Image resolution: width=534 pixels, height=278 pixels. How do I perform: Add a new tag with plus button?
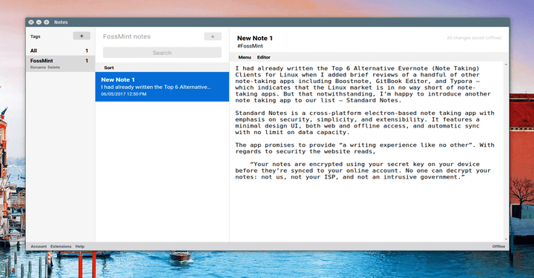click(x=82, y=36)
